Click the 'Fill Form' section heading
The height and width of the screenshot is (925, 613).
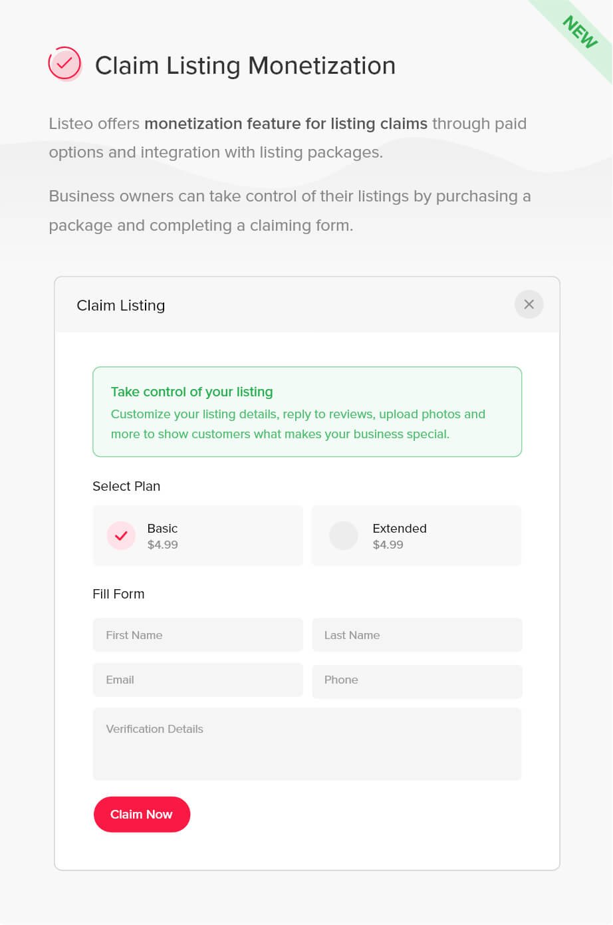tap(118, 594)
